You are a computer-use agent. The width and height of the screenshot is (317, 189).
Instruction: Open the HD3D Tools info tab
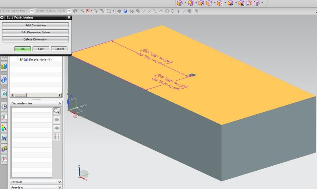pos(4,80)
